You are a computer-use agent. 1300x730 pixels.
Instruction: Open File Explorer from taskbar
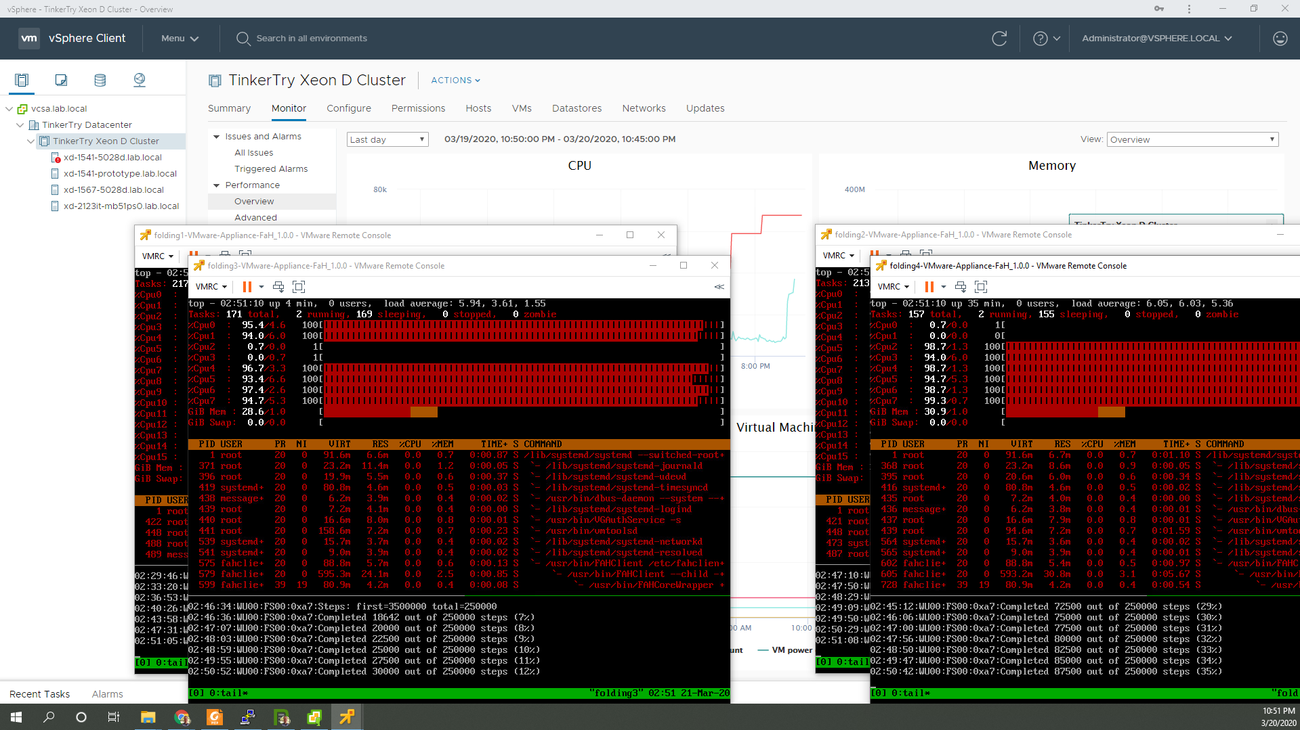tap(148, 717)
